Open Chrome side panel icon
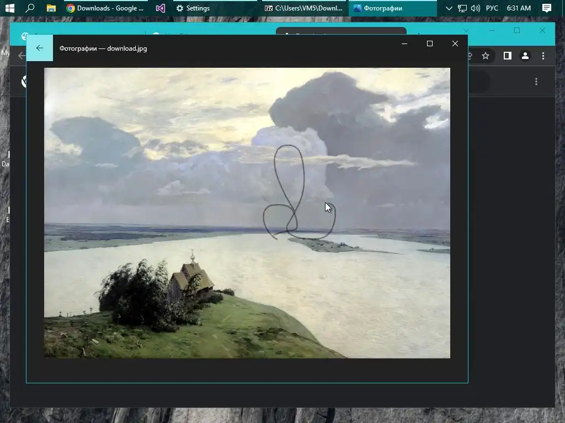 click(x=508, y=56)
